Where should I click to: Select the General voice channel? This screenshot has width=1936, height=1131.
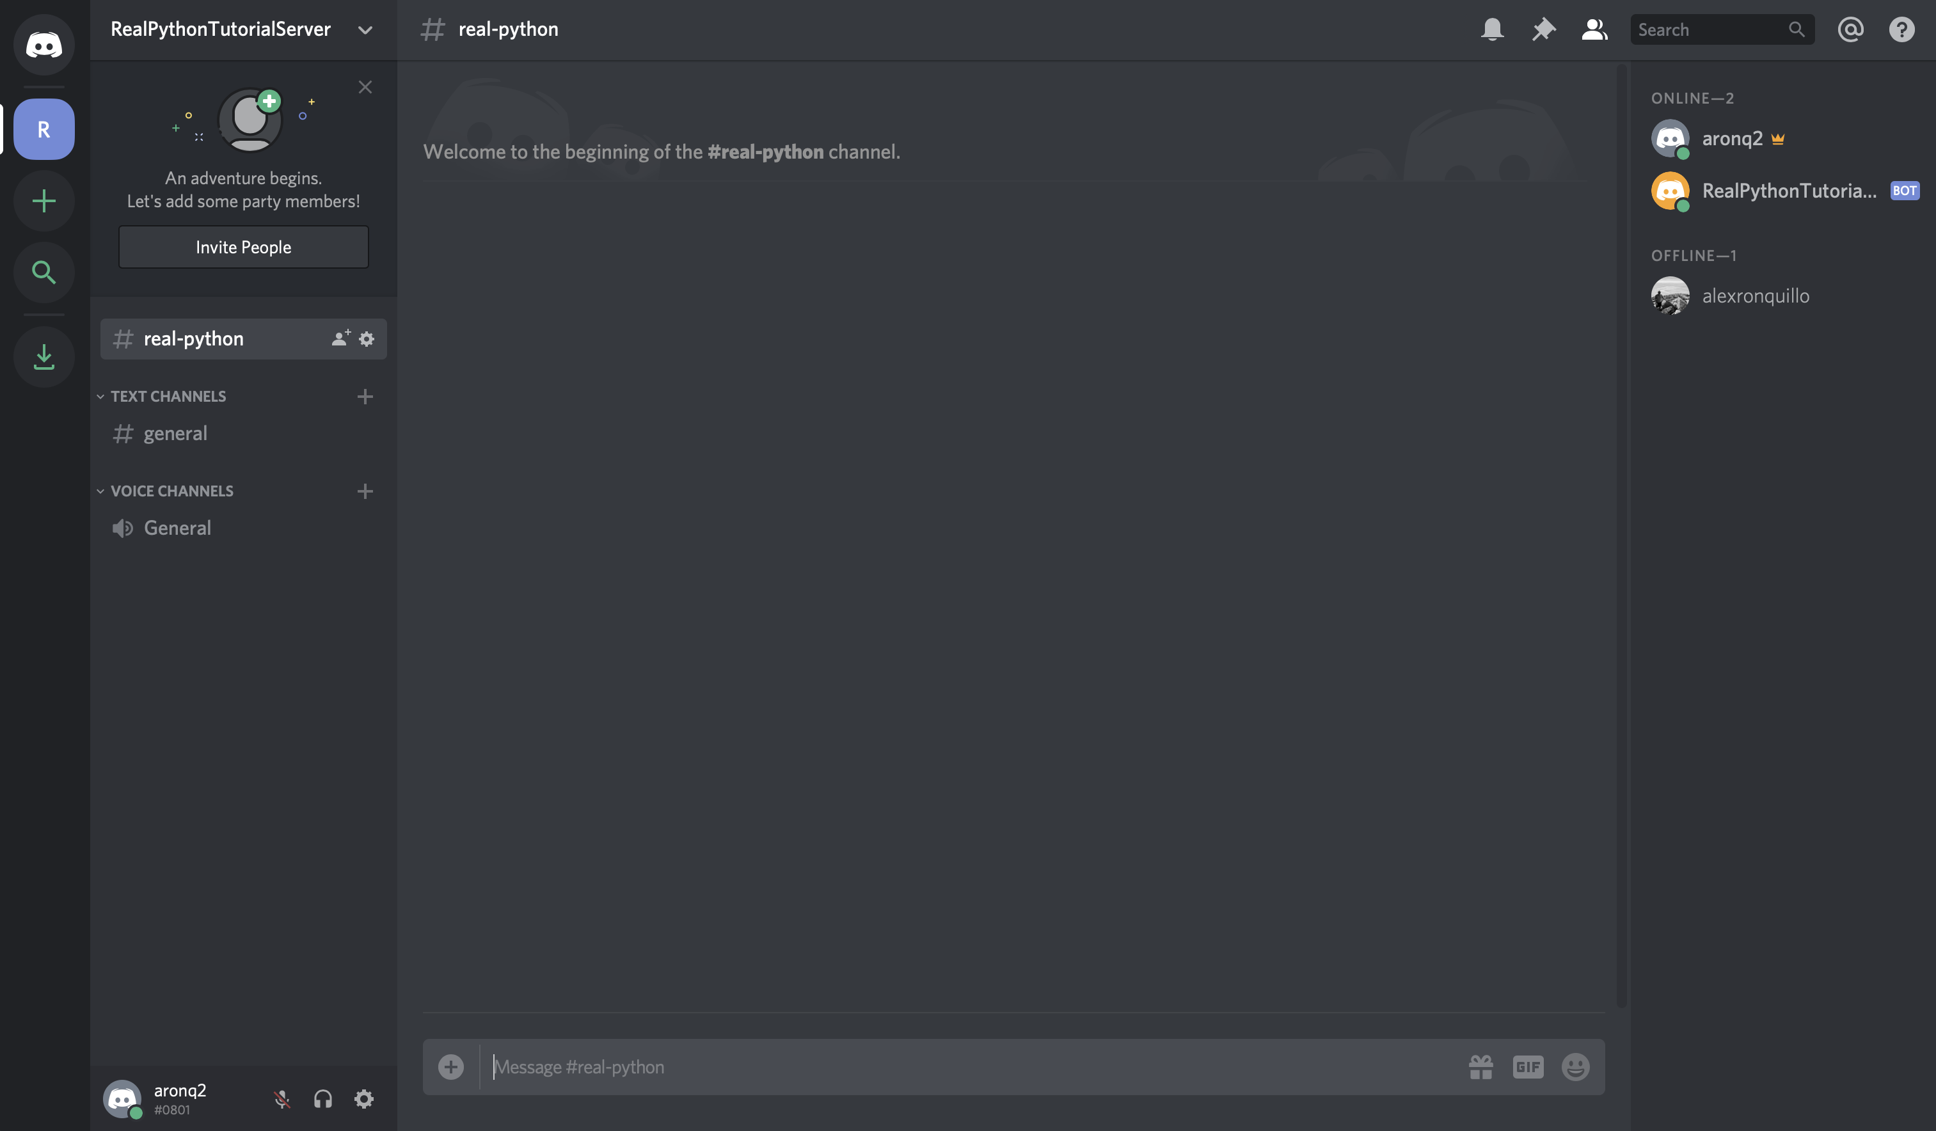click(x=177, y=528)
